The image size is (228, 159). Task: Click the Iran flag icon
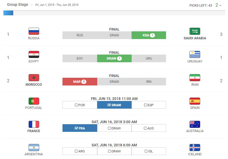(195, 78)
